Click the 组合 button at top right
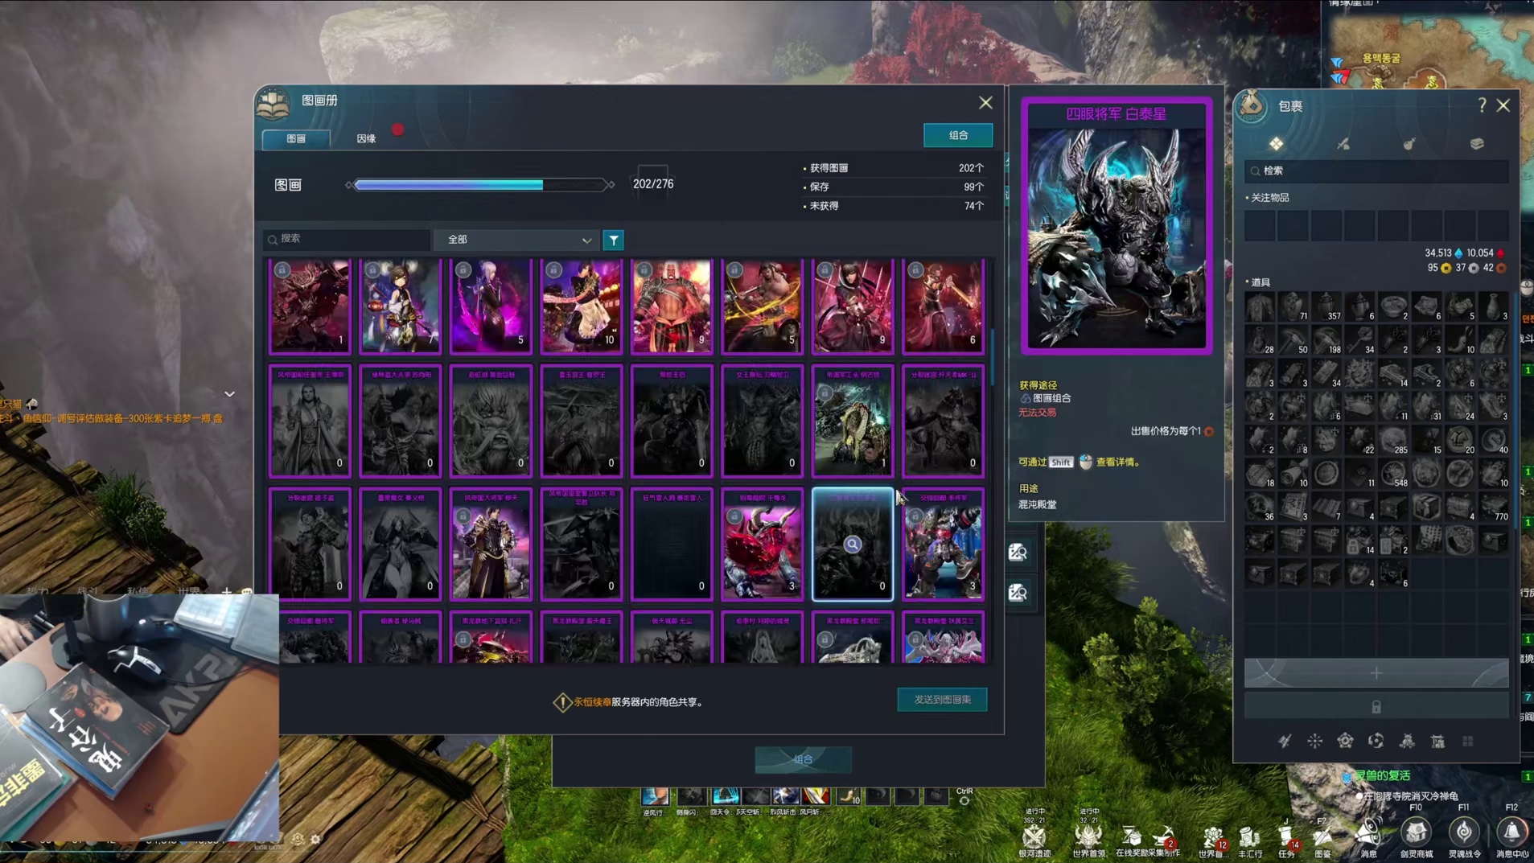Image resolution: width=1534 pixels, height=863 pixels. 958,135
